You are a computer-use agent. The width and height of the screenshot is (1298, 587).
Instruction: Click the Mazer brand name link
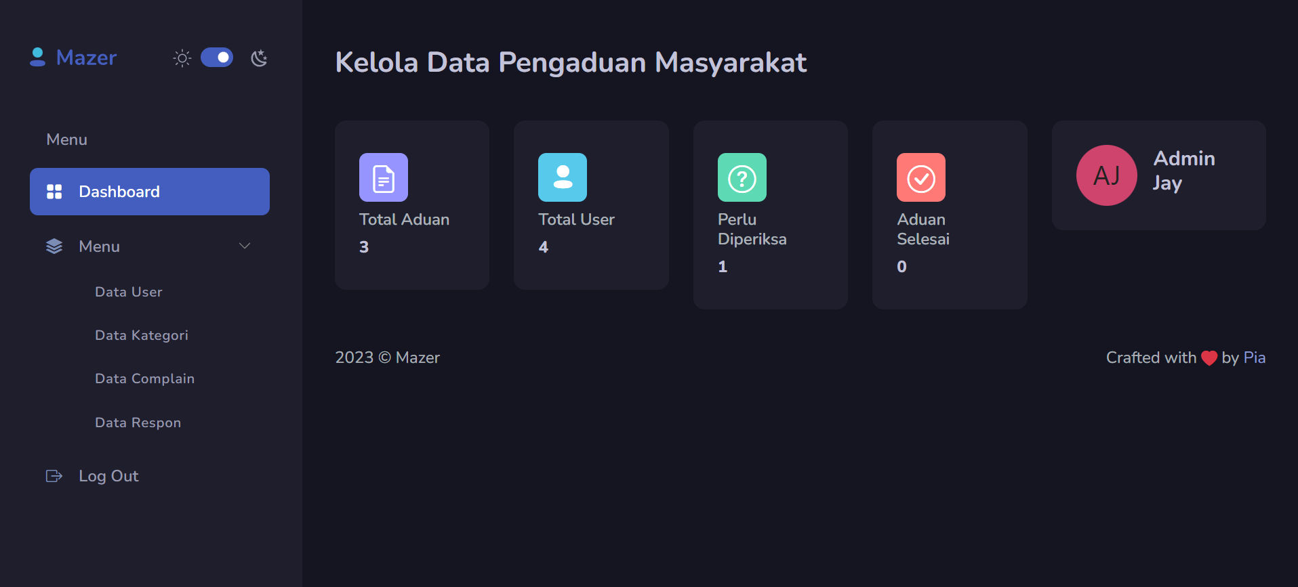point(86,58)
